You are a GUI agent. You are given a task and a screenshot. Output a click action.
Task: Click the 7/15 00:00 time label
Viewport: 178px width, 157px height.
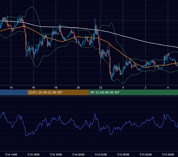[x=123, y=154]
